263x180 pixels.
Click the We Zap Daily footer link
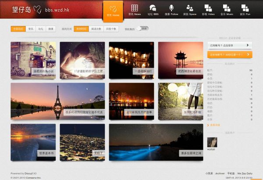pyautogui.click(x=245, y=173)
